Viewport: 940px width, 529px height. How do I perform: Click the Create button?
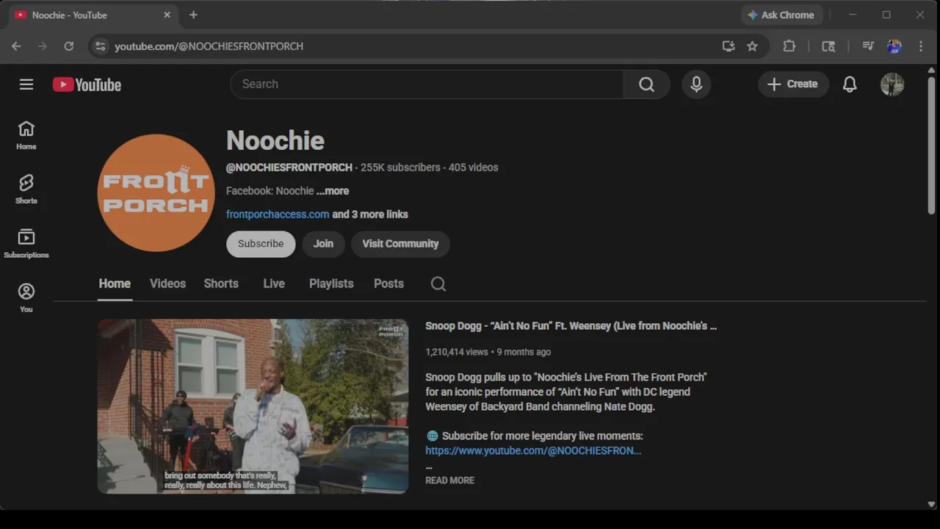click(x=793, y=84)
